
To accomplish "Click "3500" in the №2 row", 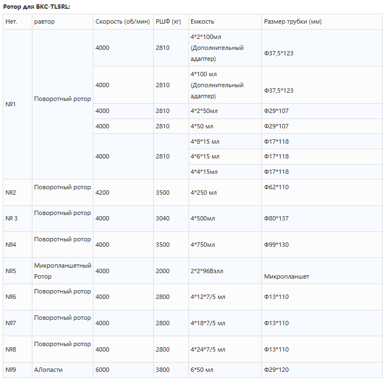I will 163,193.
